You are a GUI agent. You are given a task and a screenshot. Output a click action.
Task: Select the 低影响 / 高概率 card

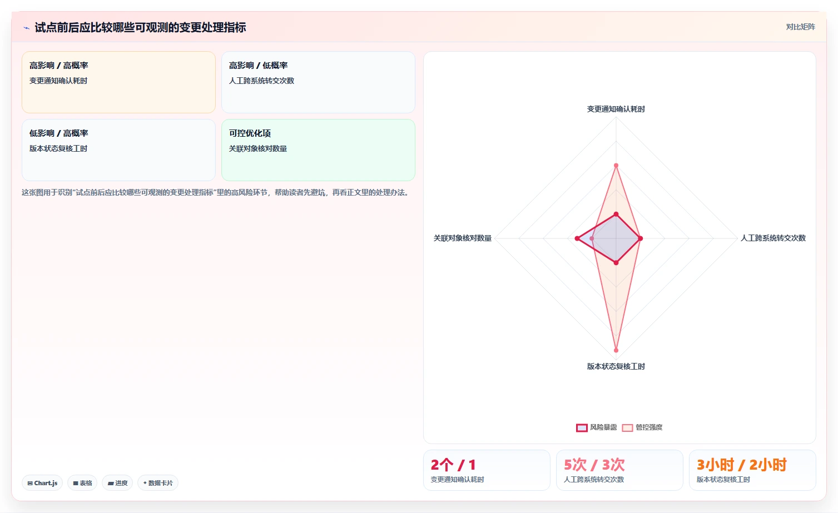[x=118, y=150]
